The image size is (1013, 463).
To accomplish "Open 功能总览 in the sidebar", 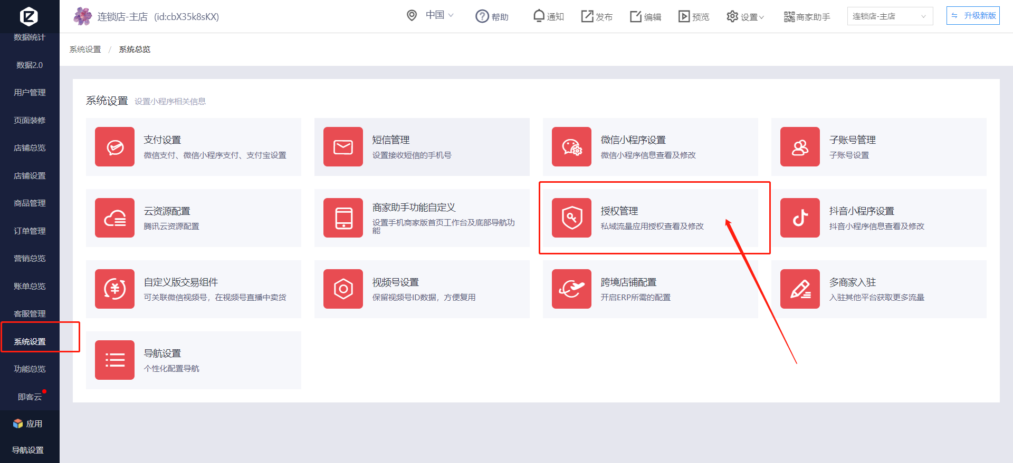I will [30, 369].
